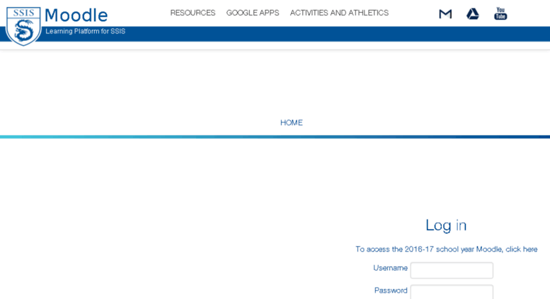Focus the Password input field
The image size is (550, 299).
point(452,292)
